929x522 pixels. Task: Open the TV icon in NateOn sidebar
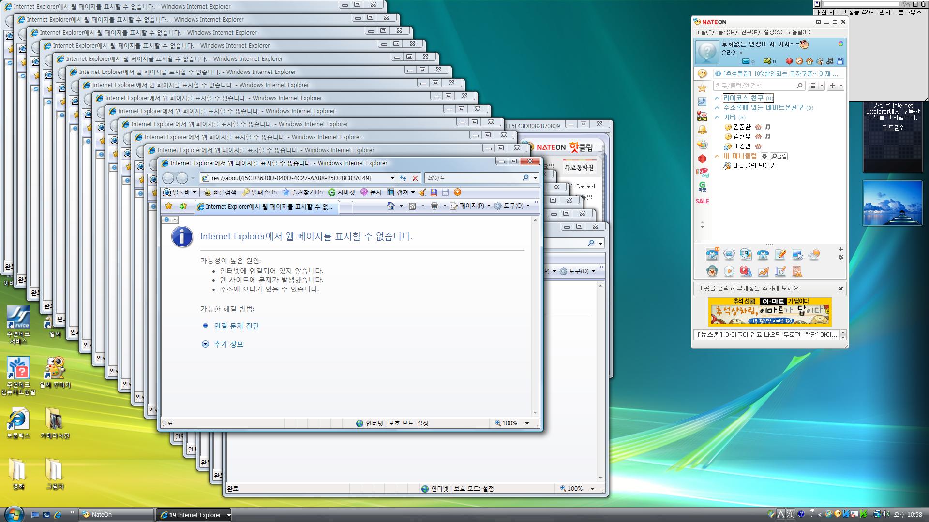pyautogui.click(x=702, y=145)
